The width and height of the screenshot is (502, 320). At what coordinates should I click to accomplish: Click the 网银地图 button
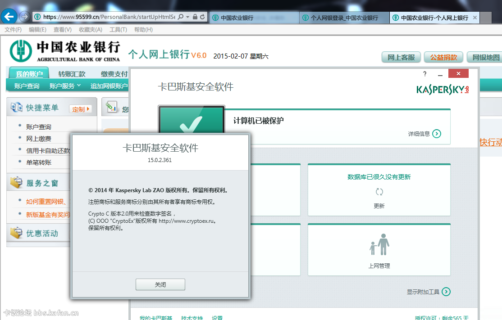click(x=485, y=57)
